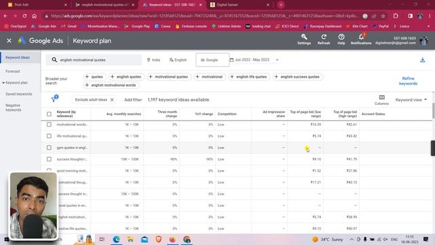Remove the Exclude adult ideas filter
435x245 pixels.
pos(112,100)
